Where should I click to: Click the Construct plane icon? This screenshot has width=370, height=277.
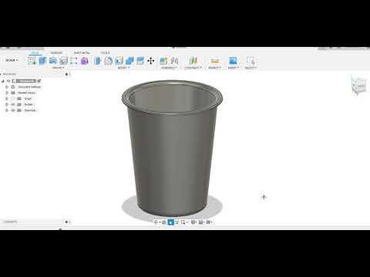[x=193, y=61]
